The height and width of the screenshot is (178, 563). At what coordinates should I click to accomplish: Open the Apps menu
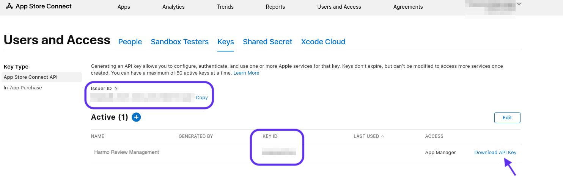pos(124,7)
